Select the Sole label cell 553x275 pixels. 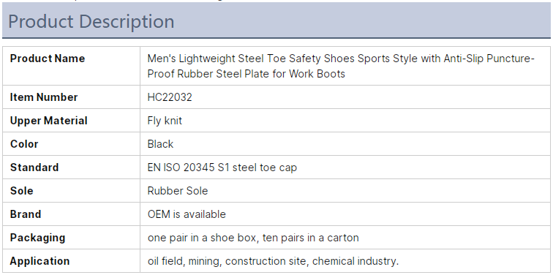[71, 191]
